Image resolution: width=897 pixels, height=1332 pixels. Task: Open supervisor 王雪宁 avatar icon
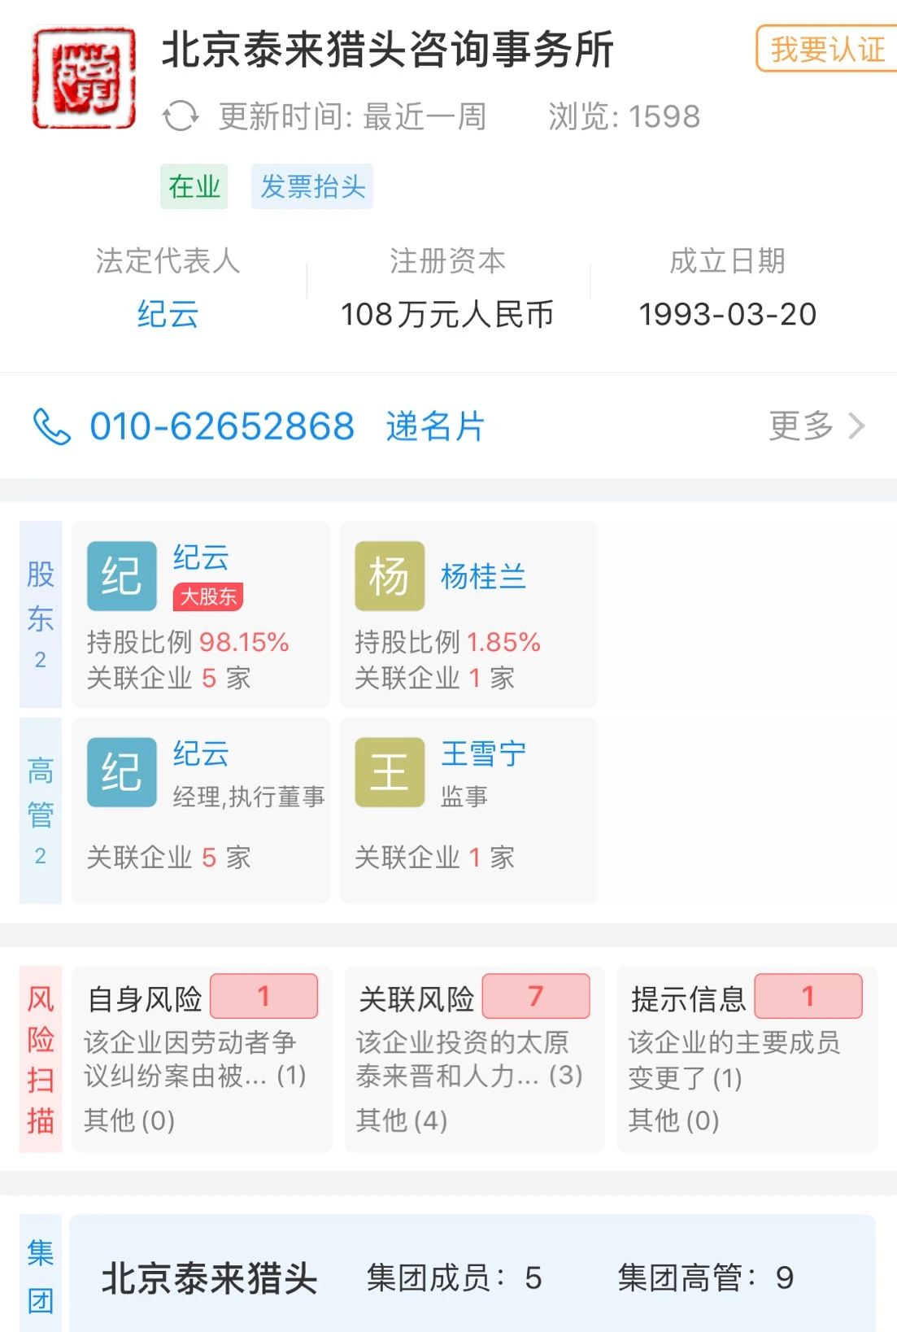click(x=390, y=772)
